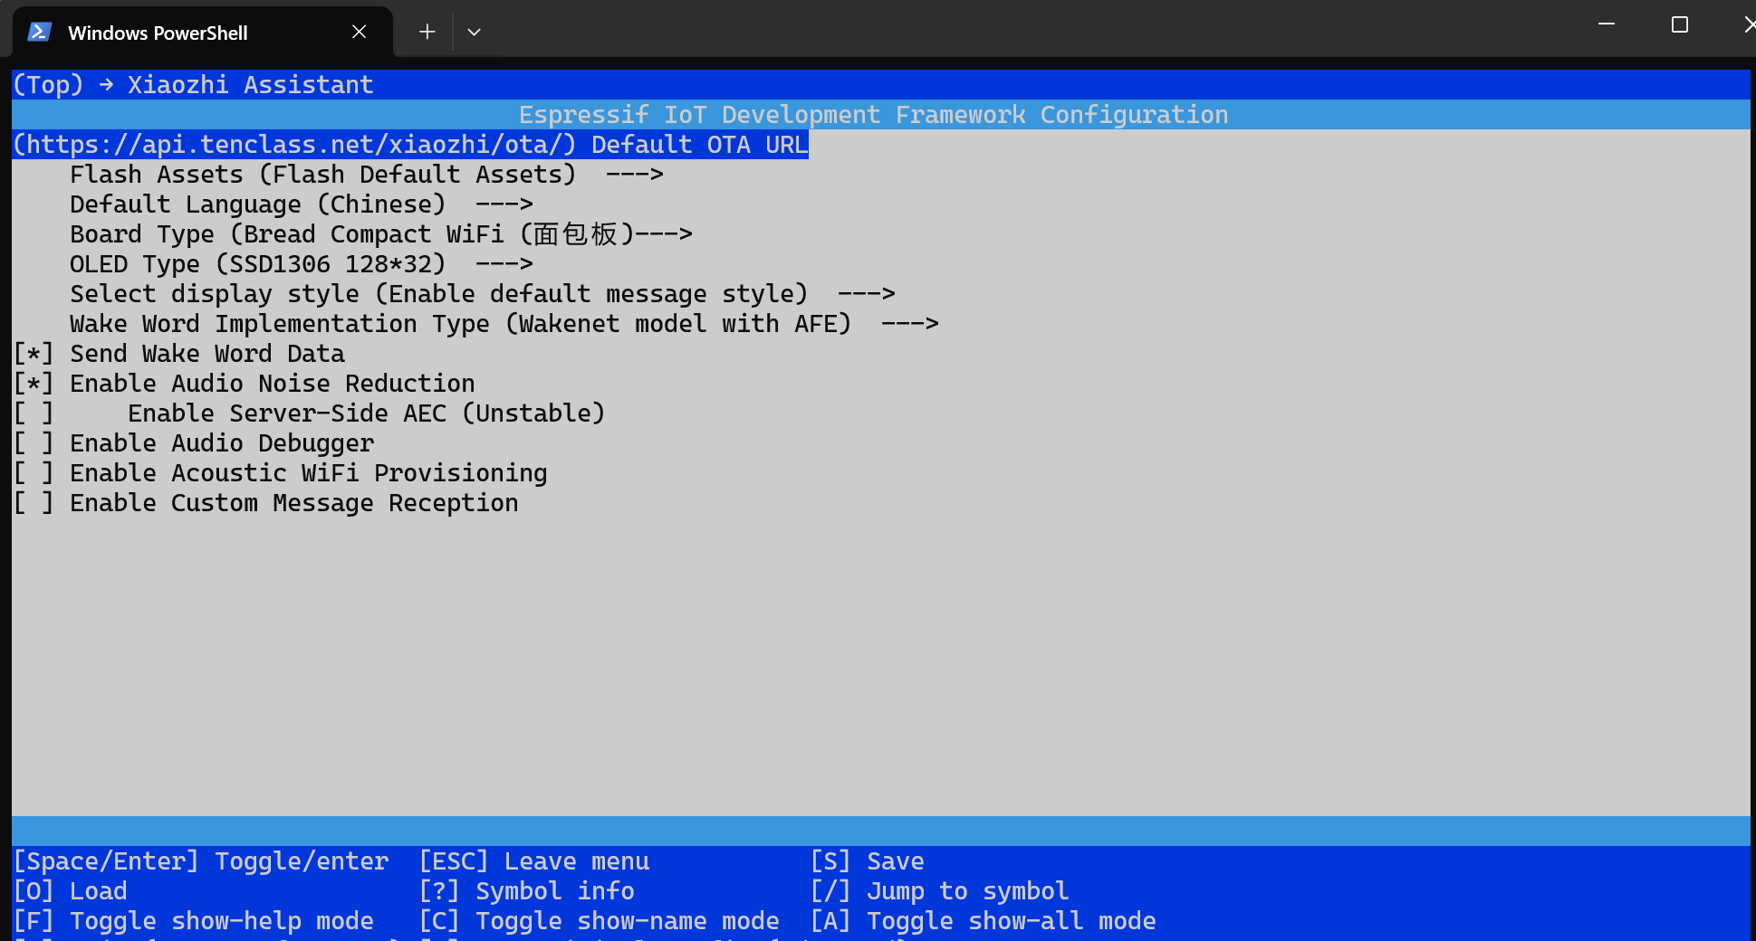Open the terminal profile dropdown chevron
1756x941 pixels.
click(x=474, y=32)
